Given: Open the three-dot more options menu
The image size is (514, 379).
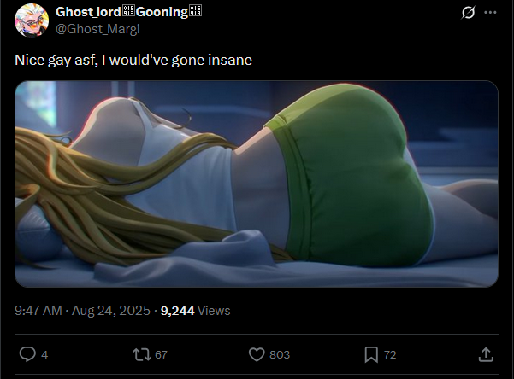Looking at the screenshot, I should click(490, 13).
